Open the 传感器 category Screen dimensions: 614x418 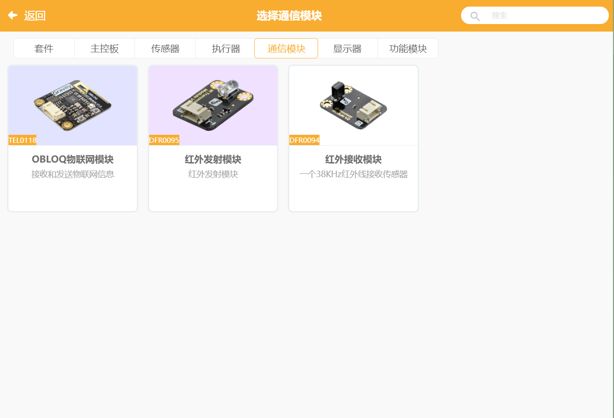click(165, 48)
